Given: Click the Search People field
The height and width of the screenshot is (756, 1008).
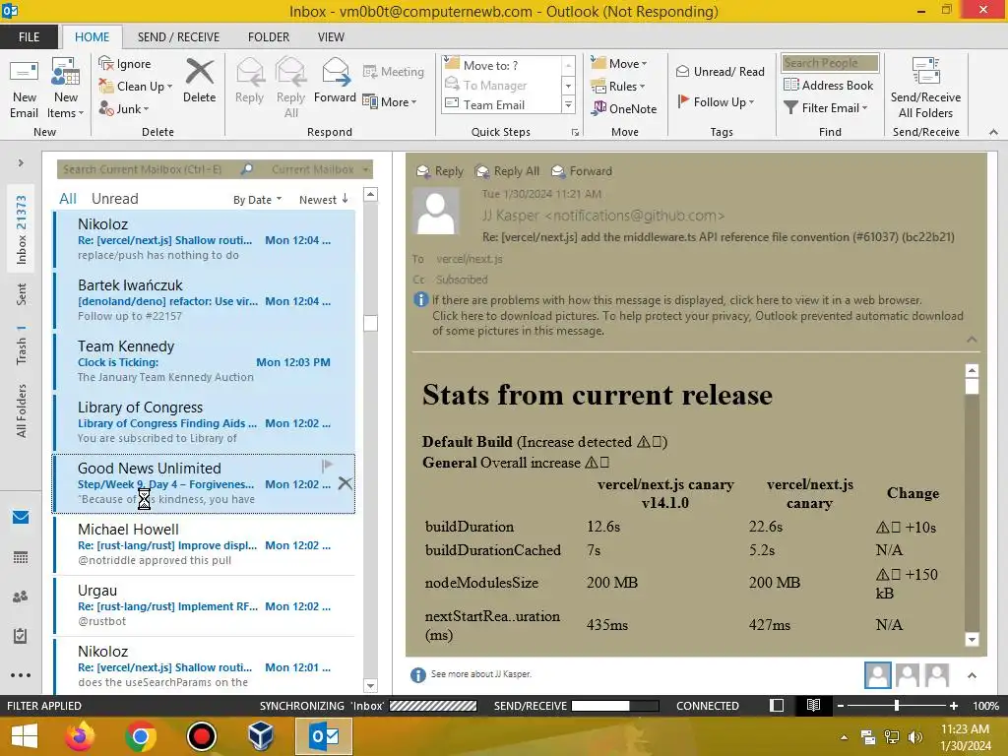Looking at the screenshot, I should tap(829, 62).
